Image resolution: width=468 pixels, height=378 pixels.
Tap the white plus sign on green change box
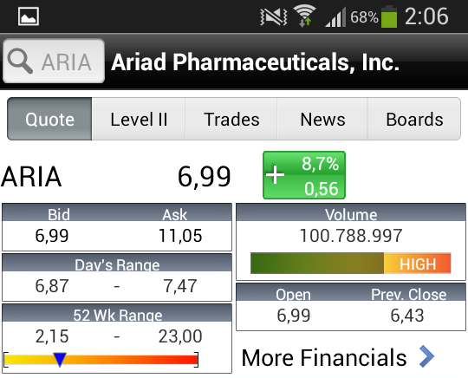coord(275,175)
